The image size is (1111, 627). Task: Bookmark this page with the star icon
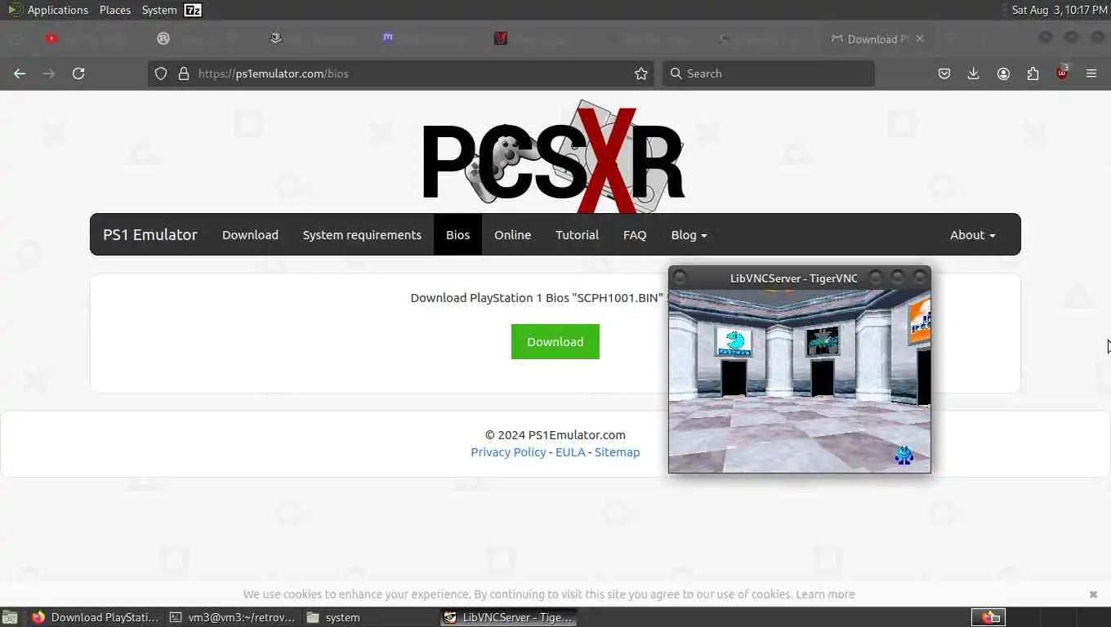tap(641, 73)
